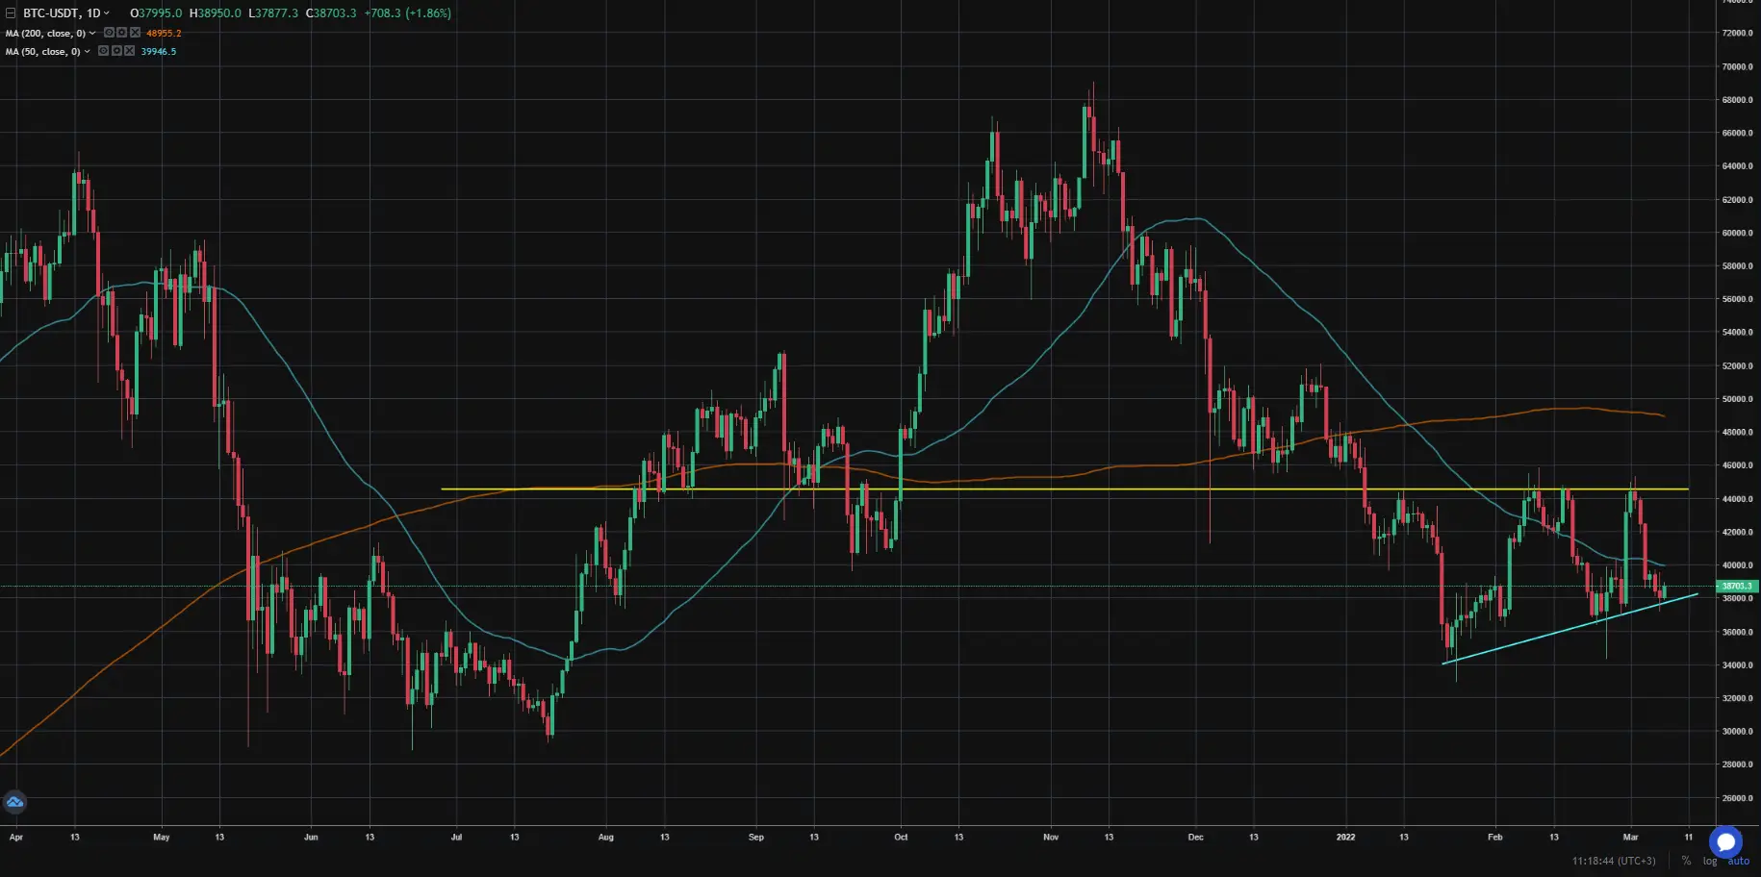Click the 44000.0 price axis label
Image resolution: width=1761 pixels, height=877 pixels.
tap(1737, 499)
